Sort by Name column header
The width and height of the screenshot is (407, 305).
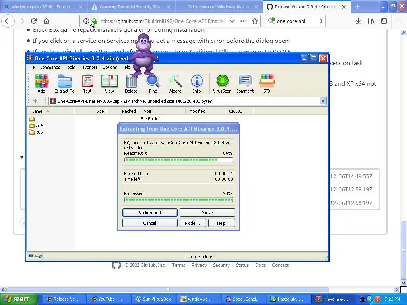50,111
